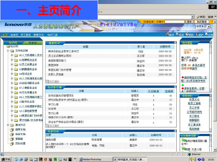Click the Internet zone icon in status bar
217x162 pixels.
(x=190, y=154)
